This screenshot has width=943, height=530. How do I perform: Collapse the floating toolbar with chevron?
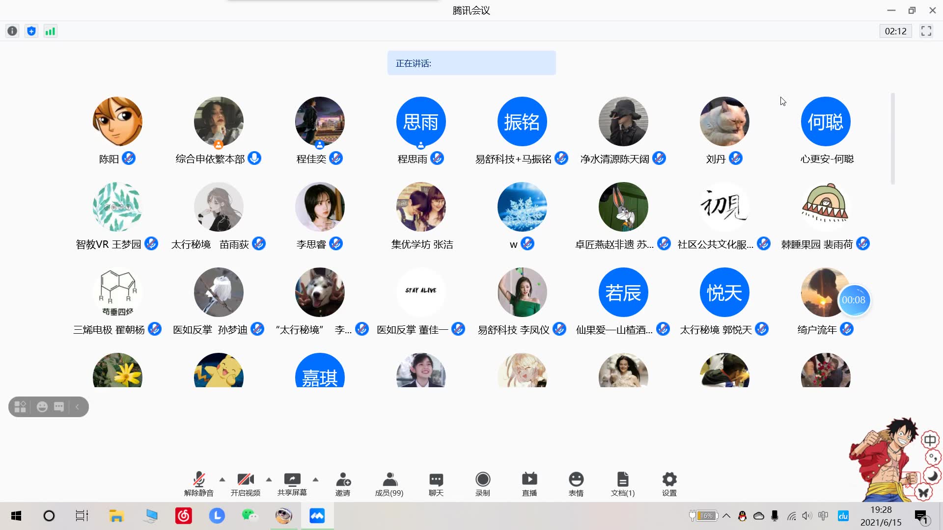pos(77,407)
